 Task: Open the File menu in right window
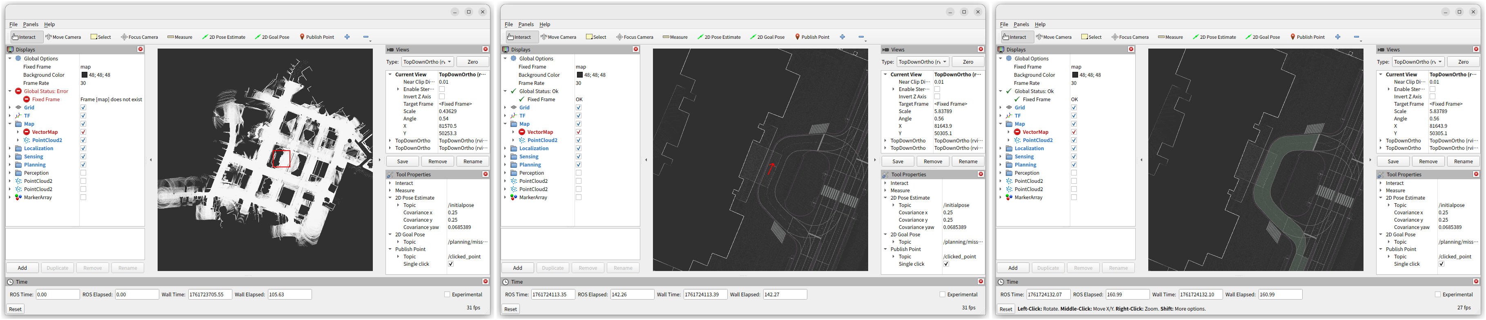tap(1004, 24)
